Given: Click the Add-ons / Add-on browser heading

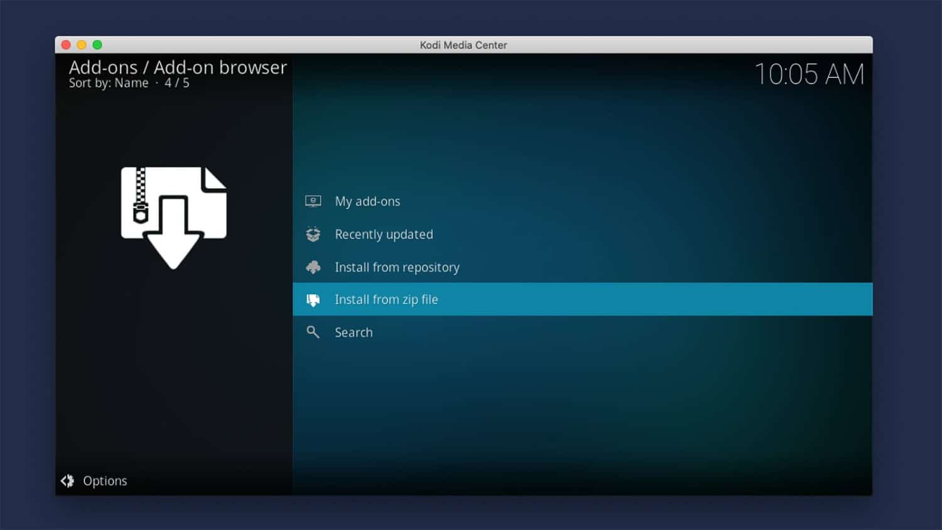Looking at the screenshot, I should point(178,67).
